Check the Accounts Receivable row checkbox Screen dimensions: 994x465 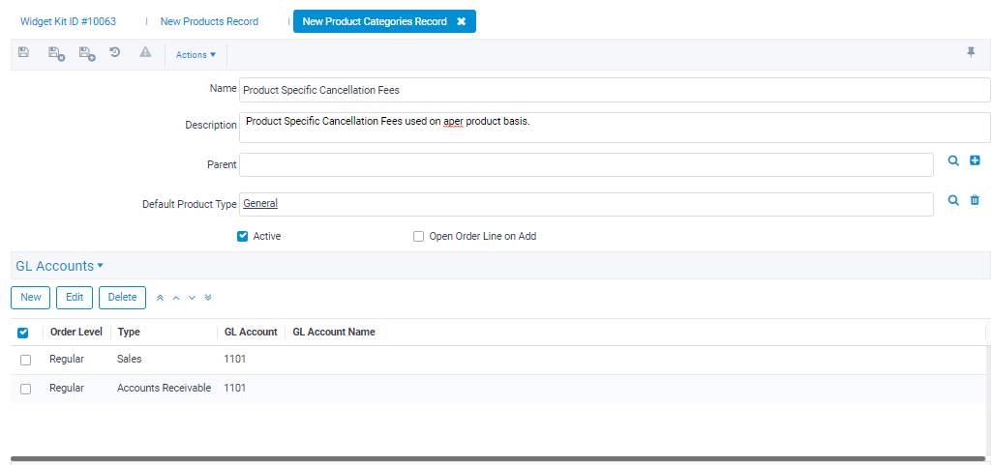tap(25, 389)
